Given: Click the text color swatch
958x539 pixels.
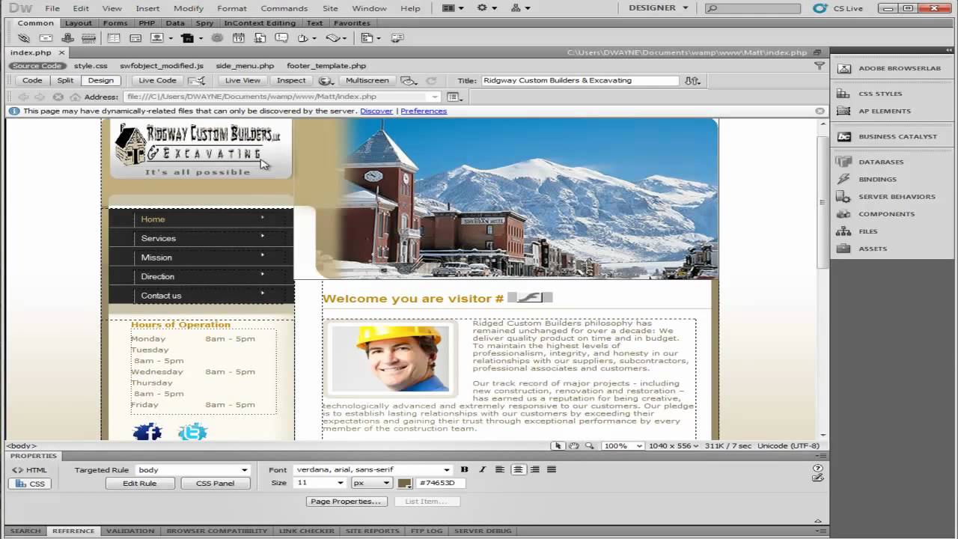Looking at the screenshot, I should [404, 483].
